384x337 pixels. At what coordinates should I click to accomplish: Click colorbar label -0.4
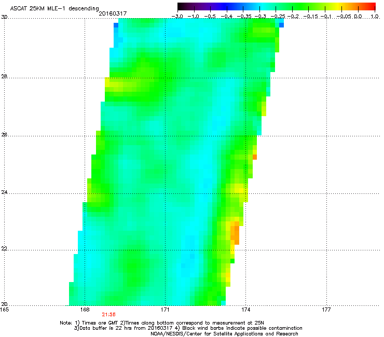point(227,17)
